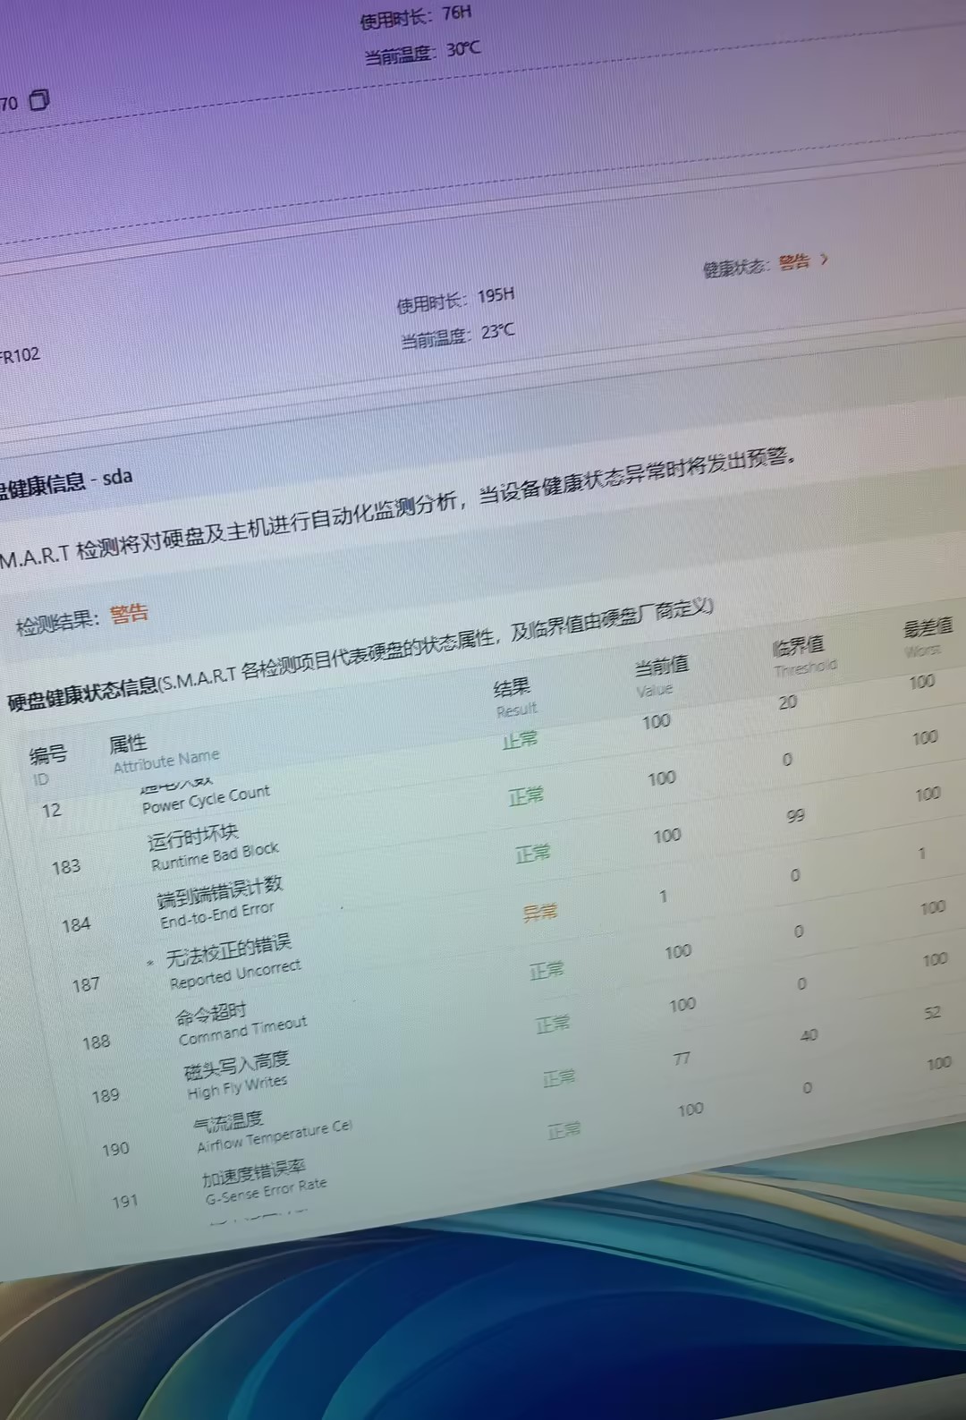
Task: Select the 当前温度 30℃ reading
Action: pyautogui.click(x=421, y=52)
